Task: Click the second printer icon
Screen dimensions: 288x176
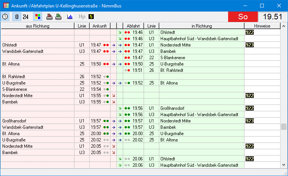Action: point(58,17)
